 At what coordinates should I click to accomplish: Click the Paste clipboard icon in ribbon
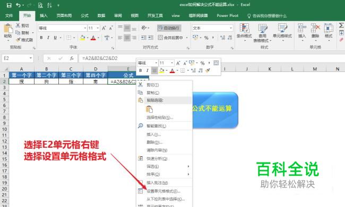pos(8,29)
